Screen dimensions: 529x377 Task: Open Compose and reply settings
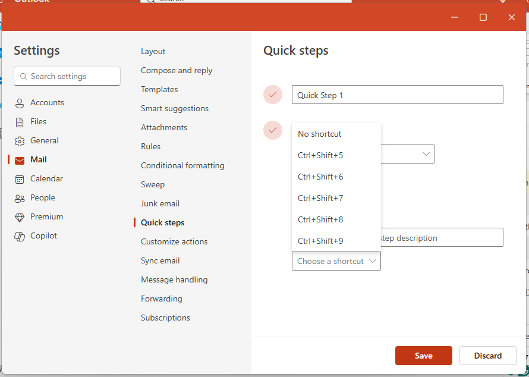pos(177,70)
